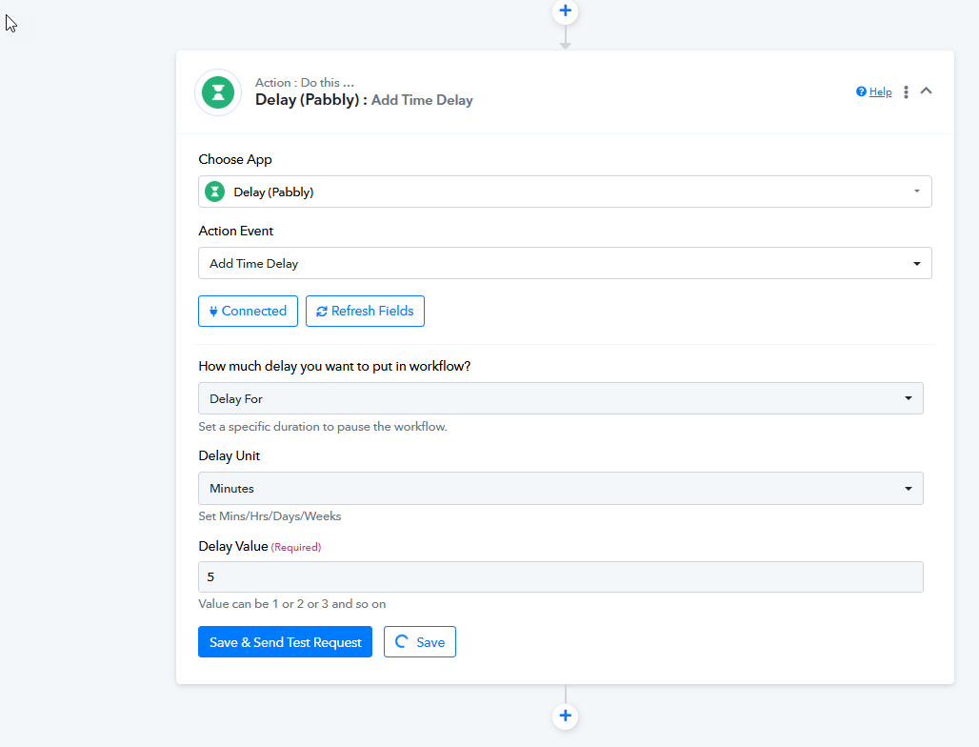This screenshot has width=979, height=747.
Task: Open the three-dot options menu
Action: coord(906,92)
